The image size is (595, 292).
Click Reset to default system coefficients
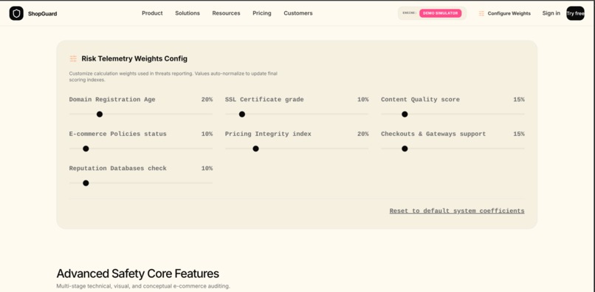point(457,211)
